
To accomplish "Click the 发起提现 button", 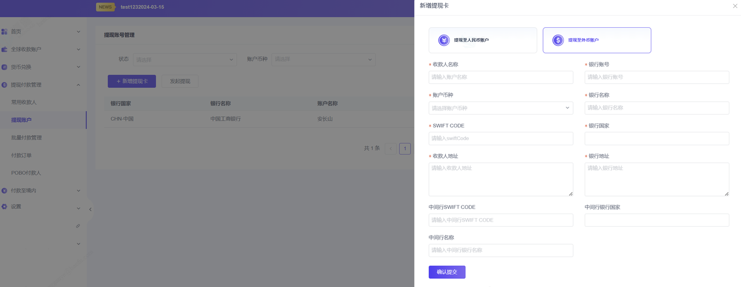I will (x=179, y=82).
